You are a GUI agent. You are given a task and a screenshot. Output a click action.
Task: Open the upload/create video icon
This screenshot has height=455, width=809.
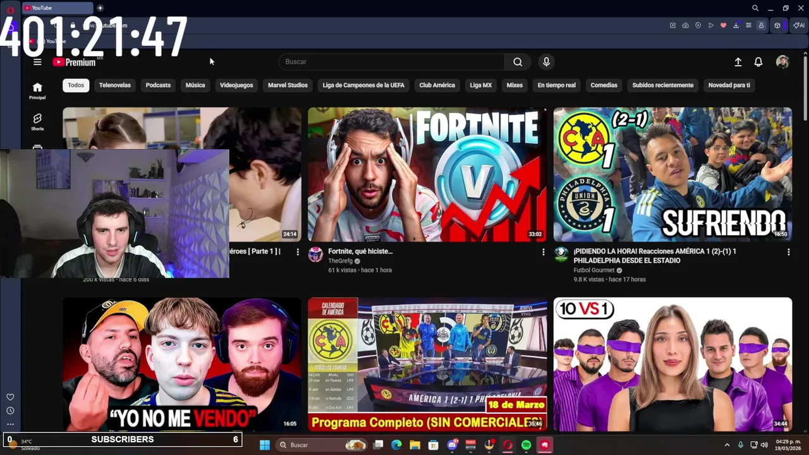tap(738, 62)
